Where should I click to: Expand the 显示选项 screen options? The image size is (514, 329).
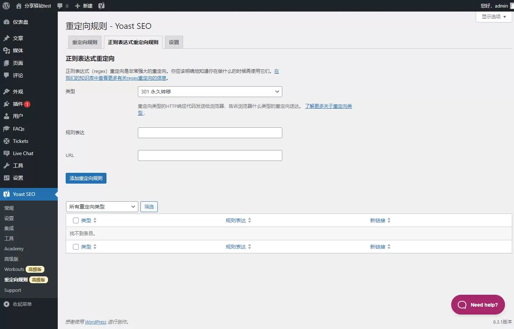point(494,17)
